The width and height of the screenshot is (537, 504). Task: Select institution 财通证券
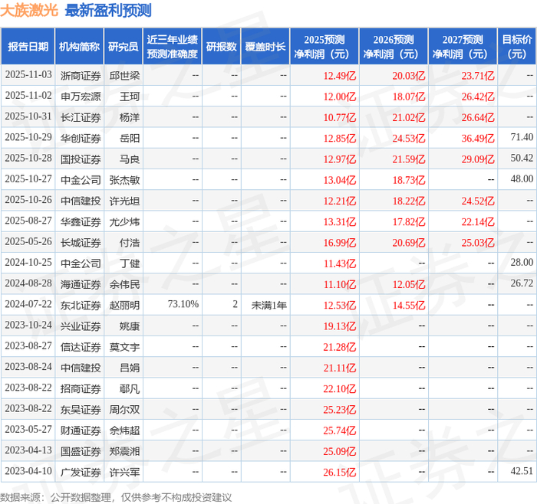[81, 430]
